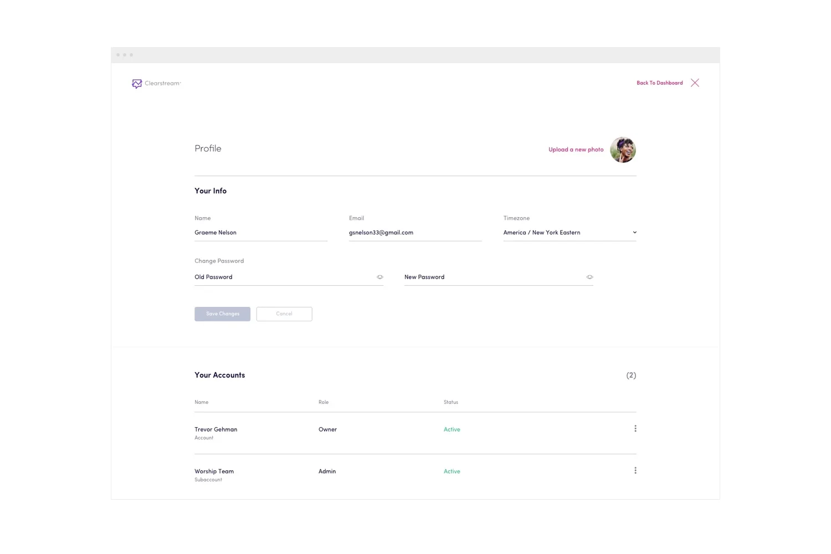Click the Name column header in accounts
Image resolution: width=831 pixels, height=554 pixels.
[x=201, y=402]
